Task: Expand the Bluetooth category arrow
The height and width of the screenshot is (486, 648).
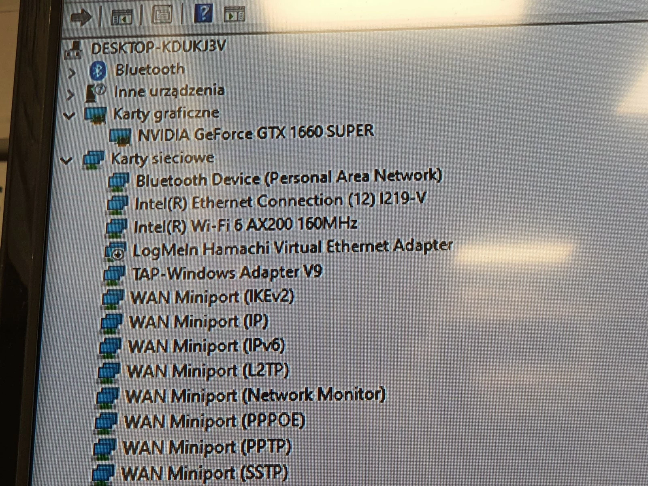Action: pos(72,73)
